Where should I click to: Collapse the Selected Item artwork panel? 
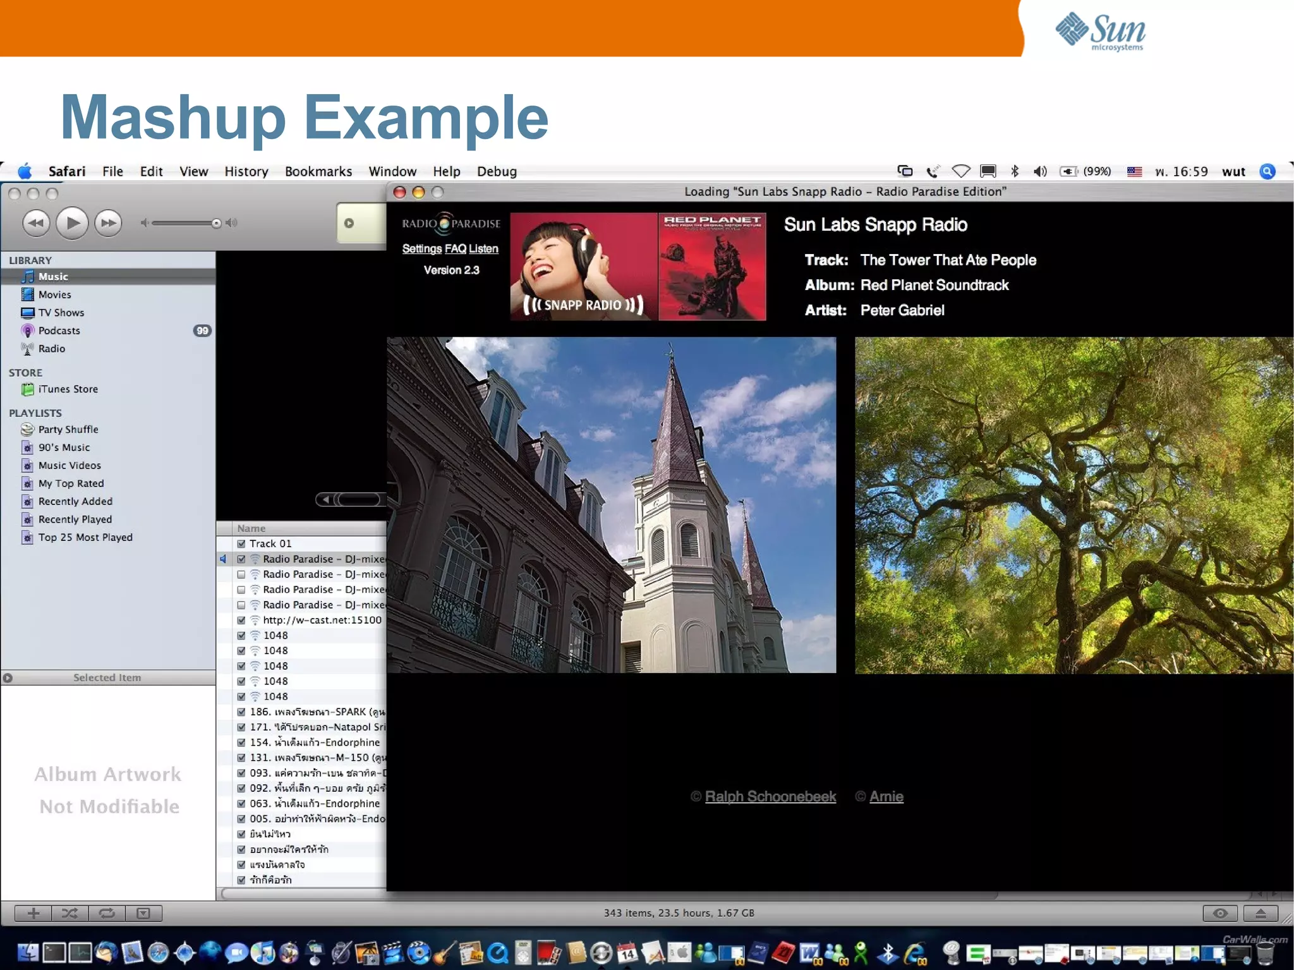coord(8,678)
